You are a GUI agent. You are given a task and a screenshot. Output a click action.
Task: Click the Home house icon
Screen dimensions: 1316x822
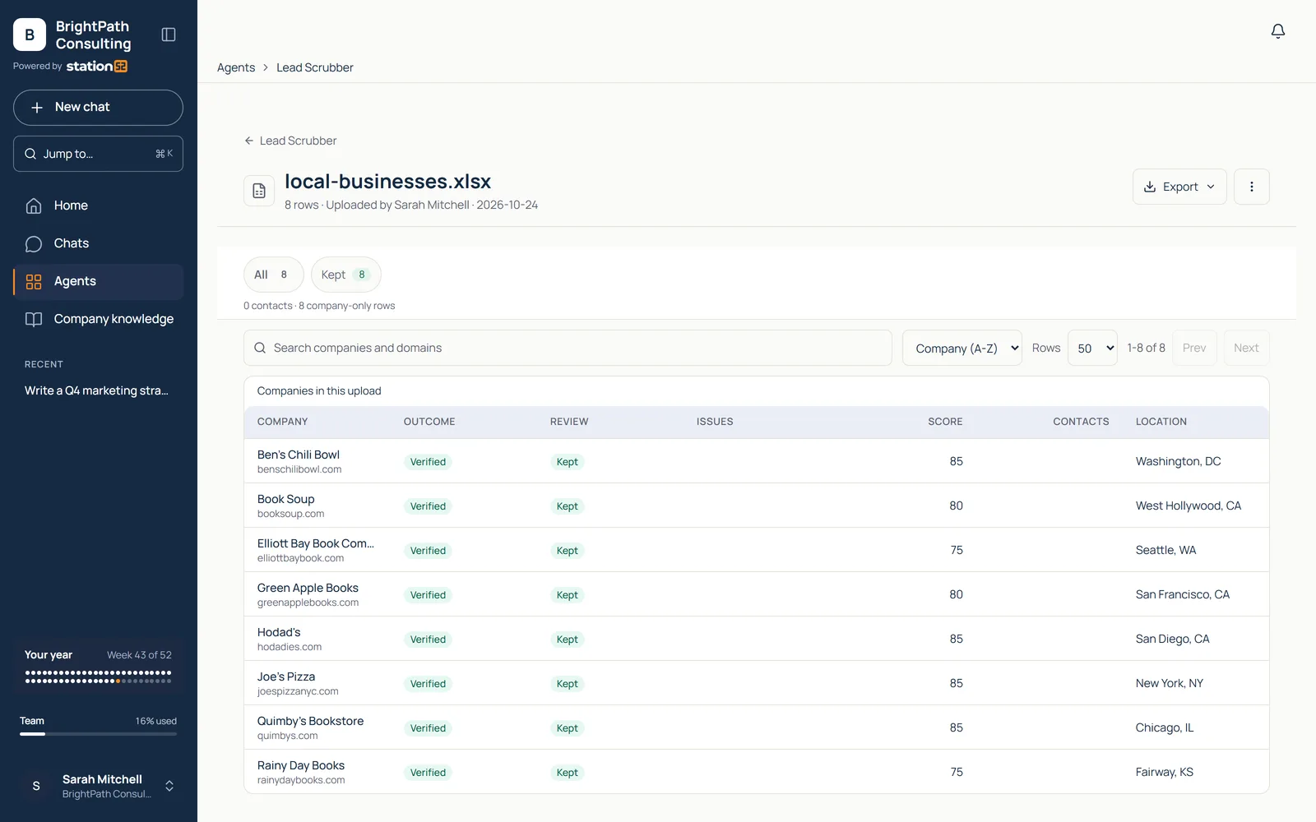34,205
